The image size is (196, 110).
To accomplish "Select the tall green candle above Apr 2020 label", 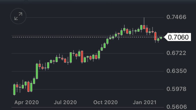I will [x=37, y=71].
